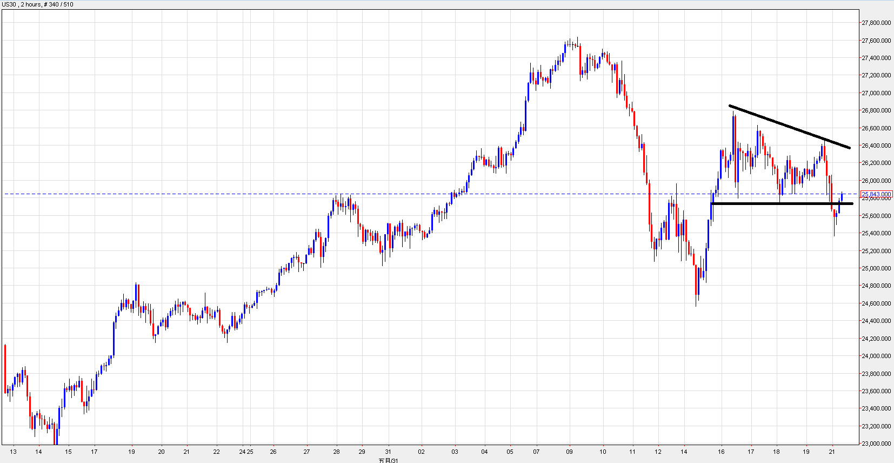Click the date label 12 on time axis
Screen dimensions: 894x463
658,452
